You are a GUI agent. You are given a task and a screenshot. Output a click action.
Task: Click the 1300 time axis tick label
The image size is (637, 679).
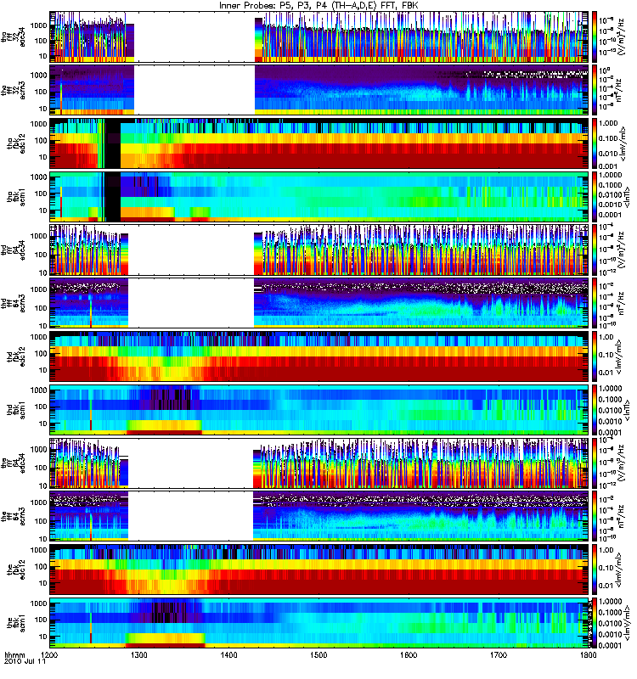pos(139,654)
